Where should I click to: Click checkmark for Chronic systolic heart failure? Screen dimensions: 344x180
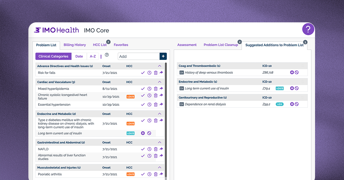(x=143, y=95)
